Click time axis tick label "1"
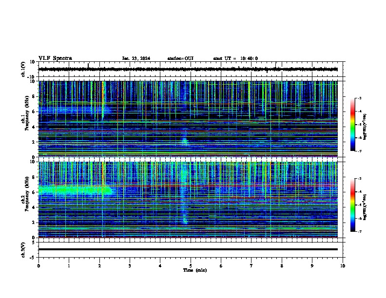This screenshot has height=298, width=386. coord(69,266)
